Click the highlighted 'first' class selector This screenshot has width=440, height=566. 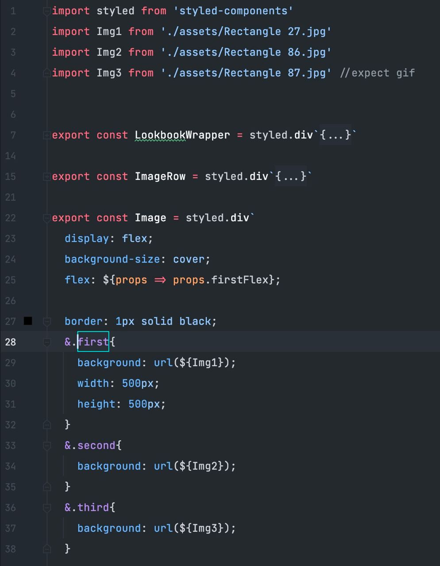pos(93,342)
